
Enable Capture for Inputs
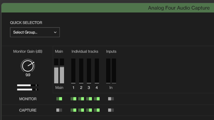pos(111,110)
